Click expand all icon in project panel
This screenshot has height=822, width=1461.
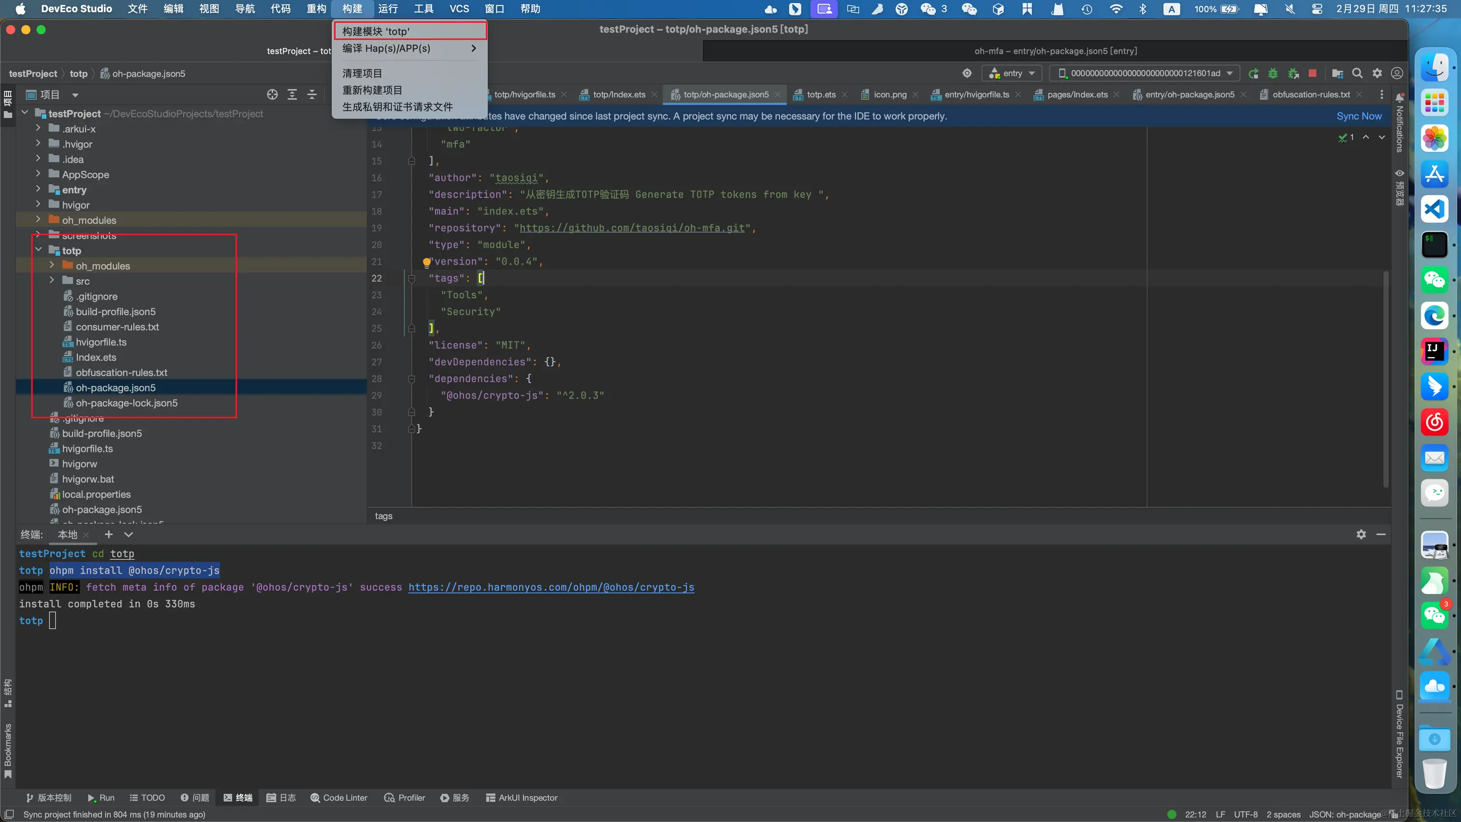tap(292, 95)
